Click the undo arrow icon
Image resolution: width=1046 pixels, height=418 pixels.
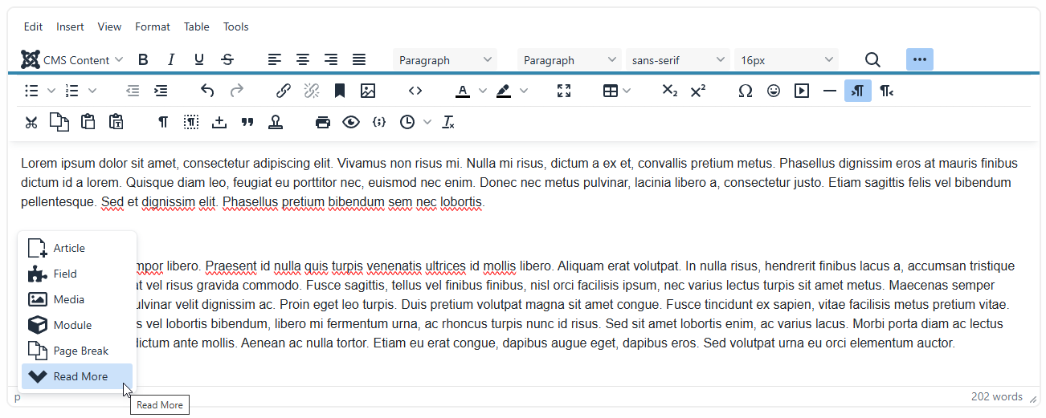(x=207, y=91)
